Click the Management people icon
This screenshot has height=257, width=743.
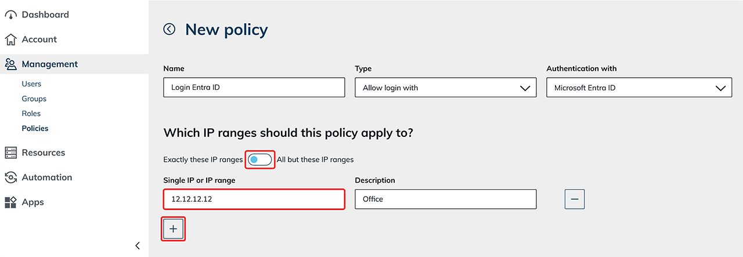10,64
